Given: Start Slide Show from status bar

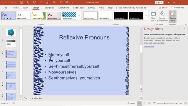Looking at the screenshot, I should [x=154, y=103].
